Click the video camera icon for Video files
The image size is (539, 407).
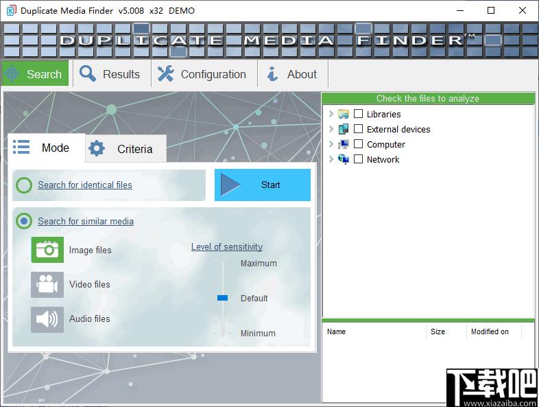47,284
